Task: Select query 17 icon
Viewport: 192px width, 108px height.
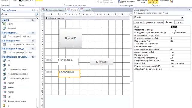Action: (x=4, y=65)
